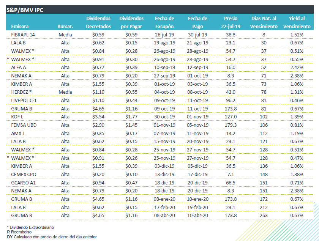Click the Bursat. column header
The image size is (319, 241).
[x=65, y=27]
